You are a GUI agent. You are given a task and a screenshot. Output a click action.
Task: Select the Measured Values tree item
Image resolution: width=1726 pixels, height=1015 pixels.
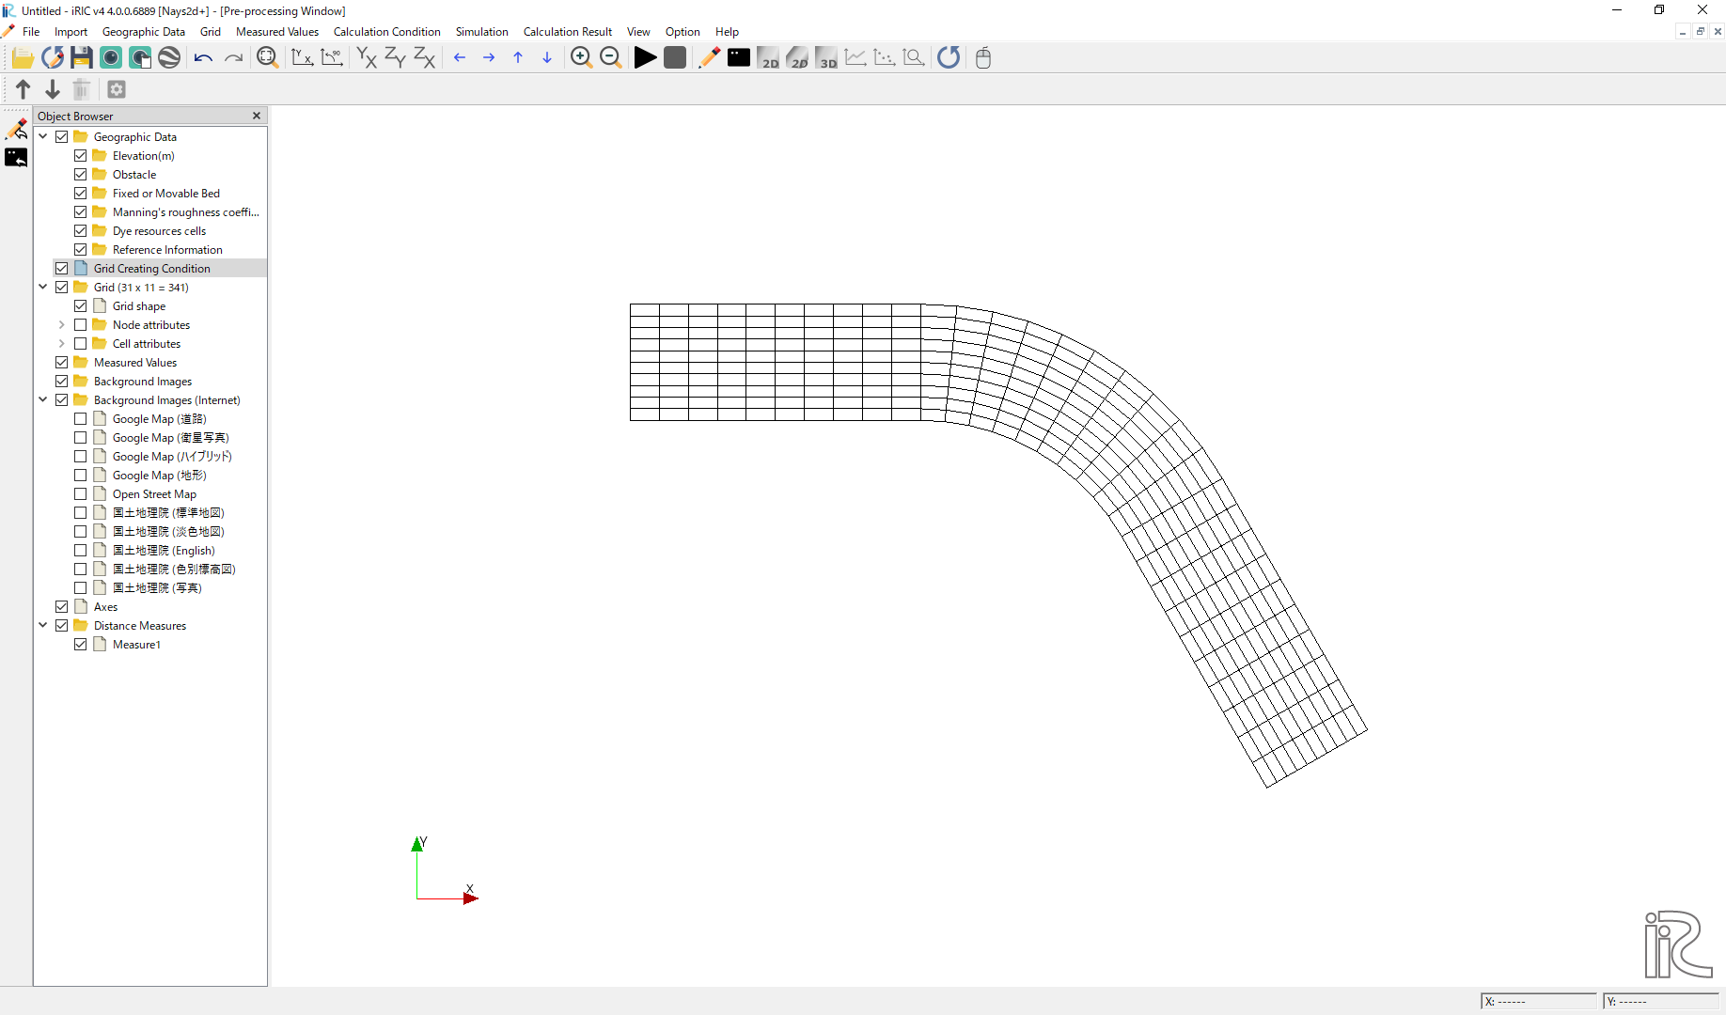tap(135, 363)
